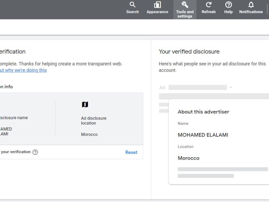This screenshot has height=202, width=269.
Task: Select the 'Your verified disclosure' heading
Action: (189, 51)
